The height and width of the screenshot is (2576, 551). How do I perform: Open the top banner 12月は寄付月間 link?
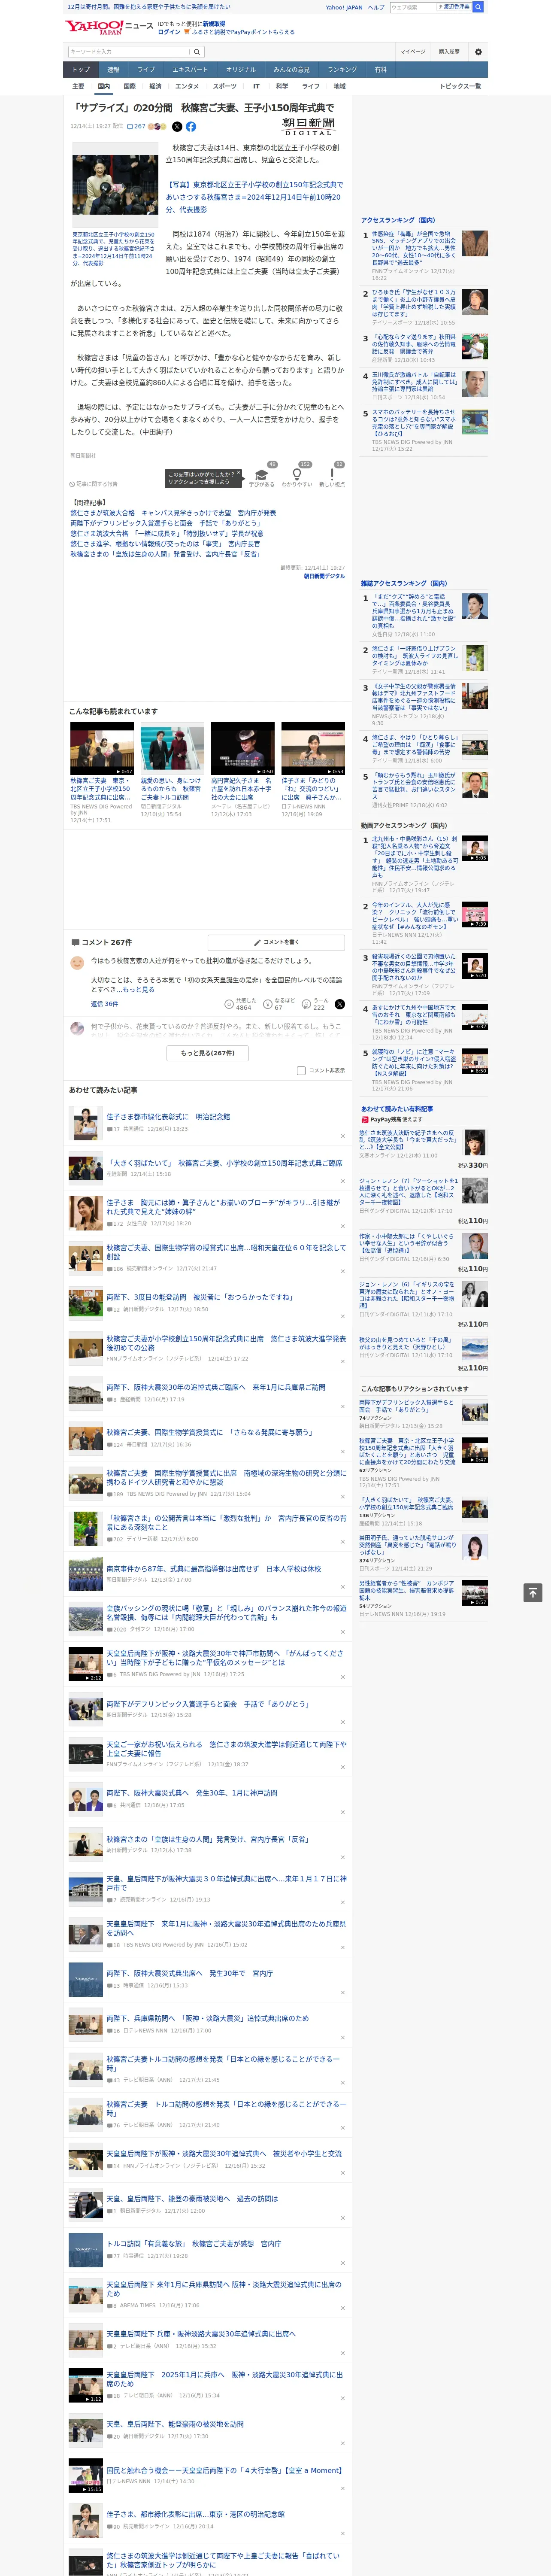pyautogui.click(x=149, y=7)
